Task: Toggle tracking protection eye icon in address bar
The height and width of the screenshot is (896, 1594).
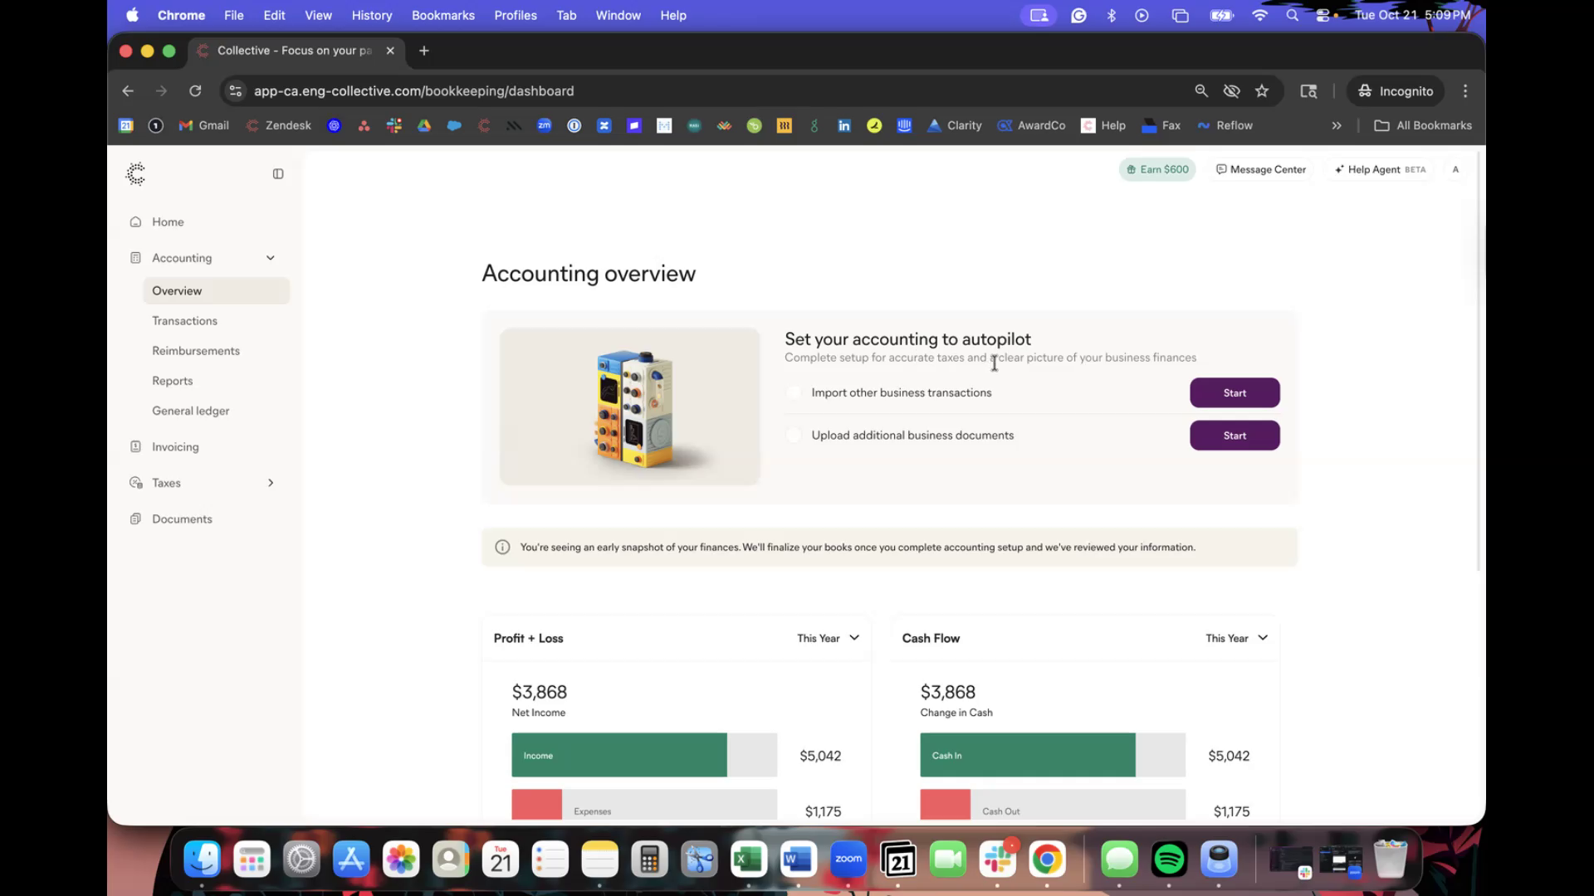Action: pyautogui.click(x=1231, y=91)
